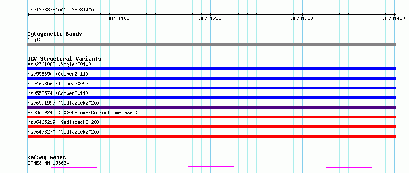Click the 38781300 ruler position label
Screen dimensions: 409x173
tap(302, 18)
